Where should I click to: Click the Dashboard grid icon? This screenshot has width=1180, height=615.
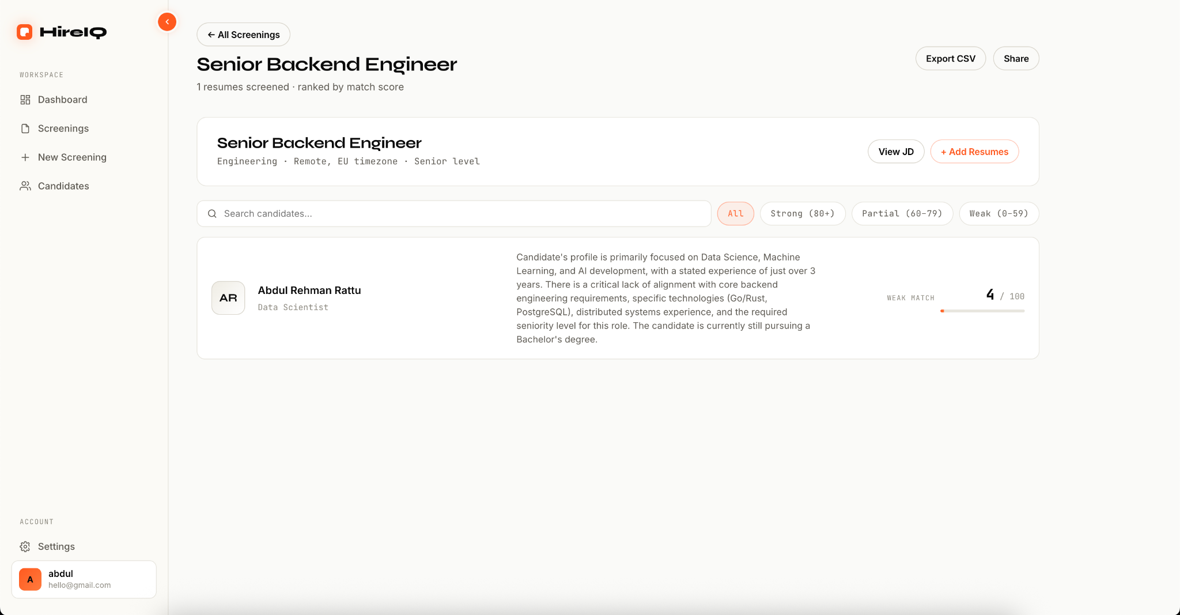(25, 100)
